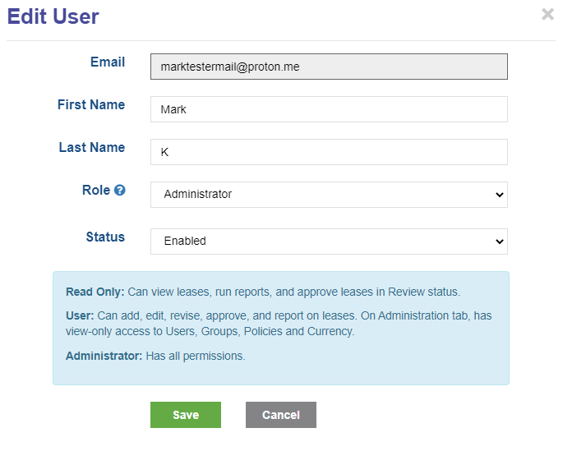Screen dimensions: 563x451
Task: Cancel editing the user
Action: pyautogui.click(x=281, y=415)
